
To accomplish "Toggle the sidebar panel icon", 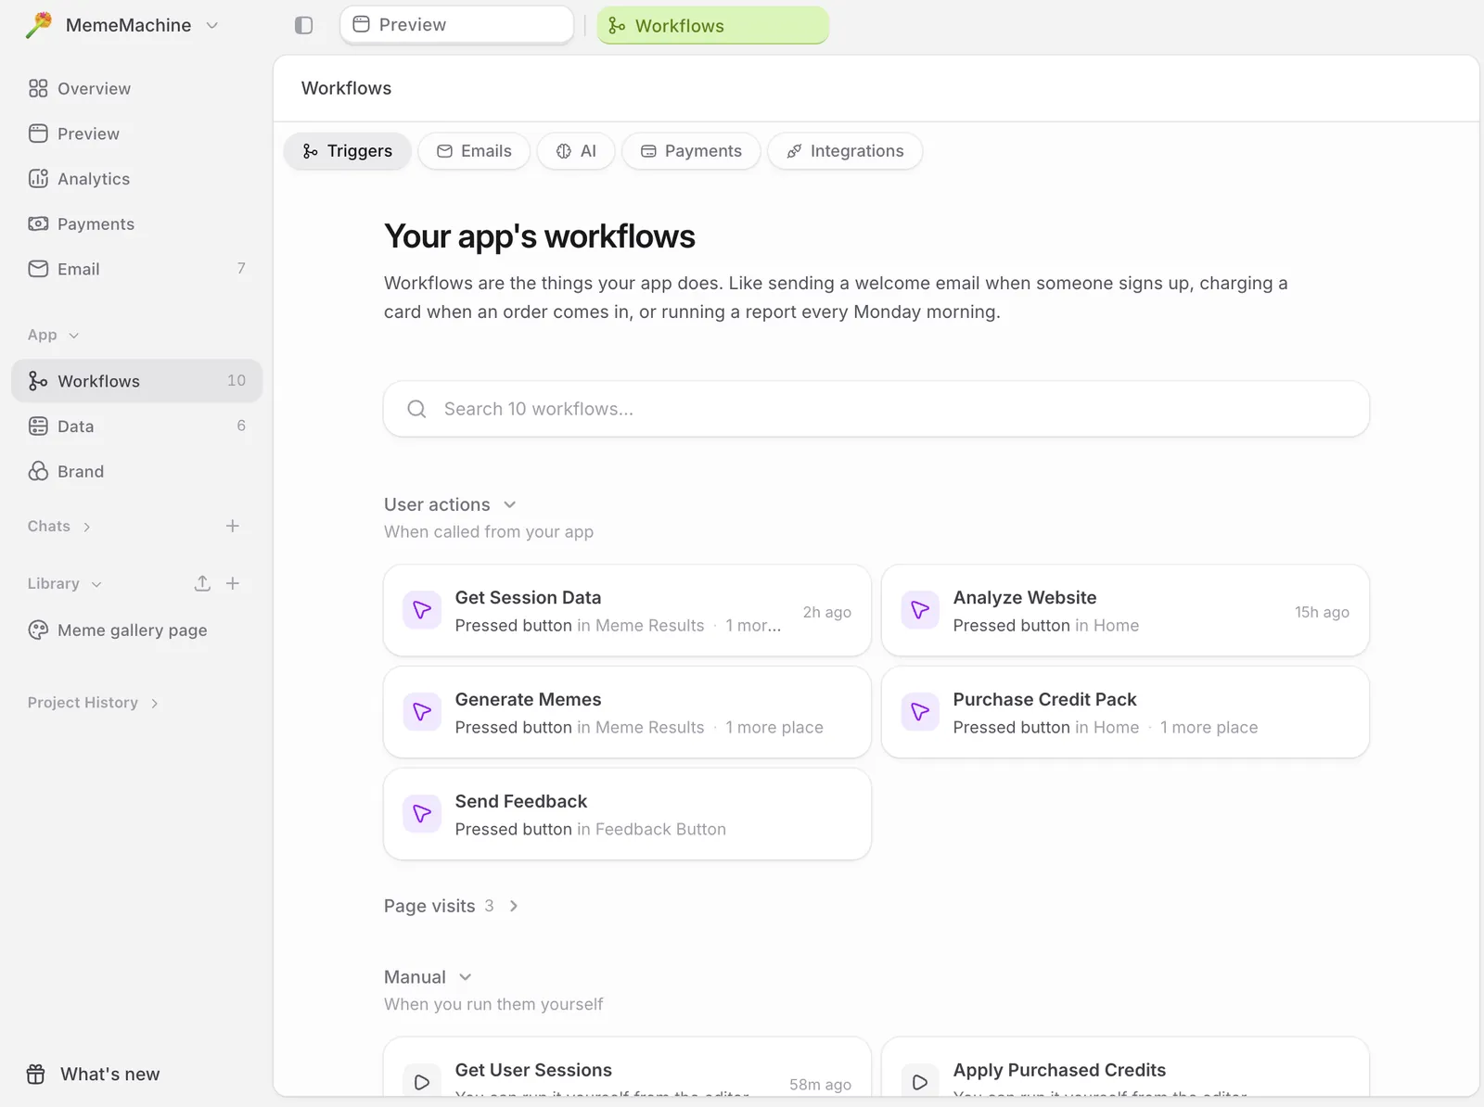I will [x=303, y=25].
